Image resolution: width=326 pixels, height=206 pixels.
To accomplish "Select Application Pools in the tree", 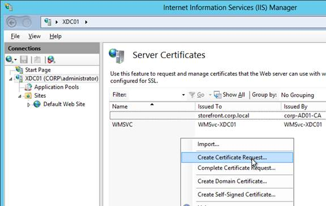I will (57, 87).
